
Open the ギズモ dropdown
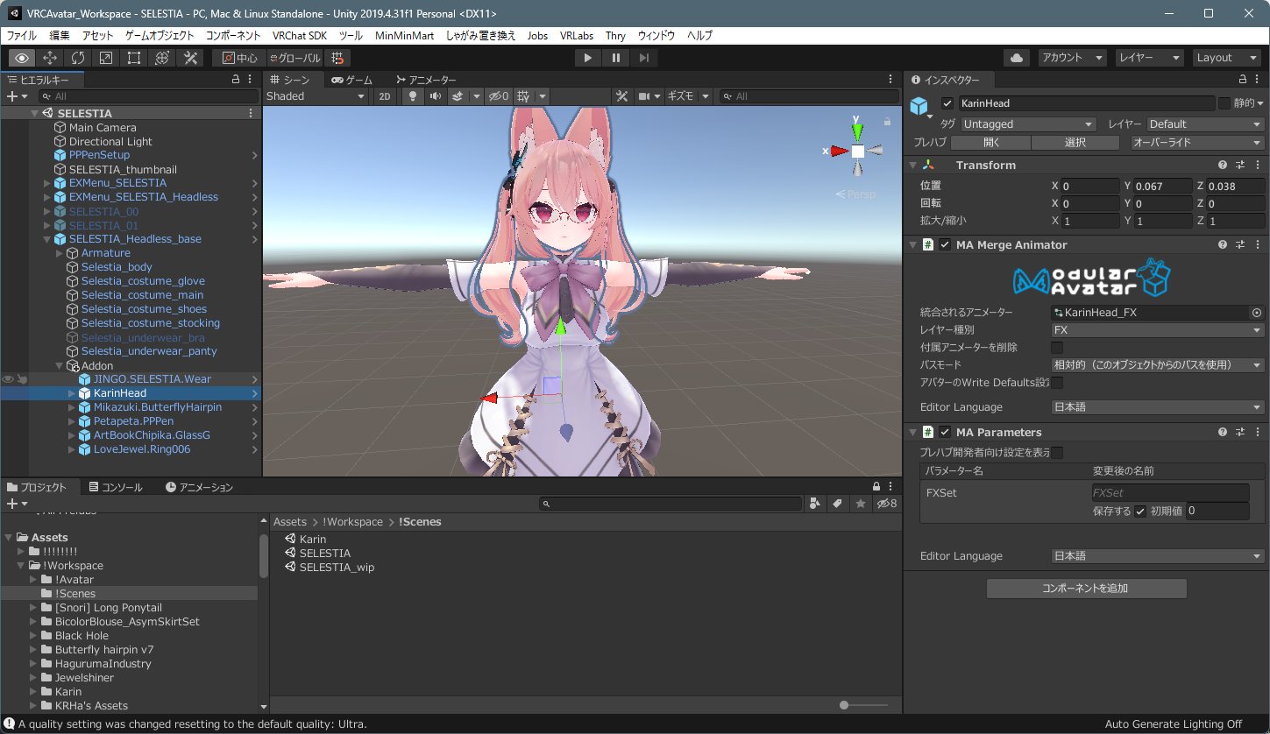coord(687,96)
